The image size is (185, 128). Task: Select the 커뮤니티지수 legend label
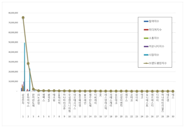pyautogui.click(x=159, y=46)
